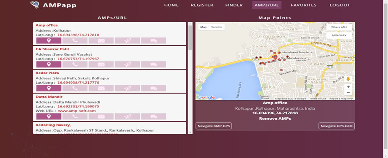This screenshot has height=158, width=388.
Task: Click the phone icon for CA Shankar Patil
Action: (x=75, y=64)
